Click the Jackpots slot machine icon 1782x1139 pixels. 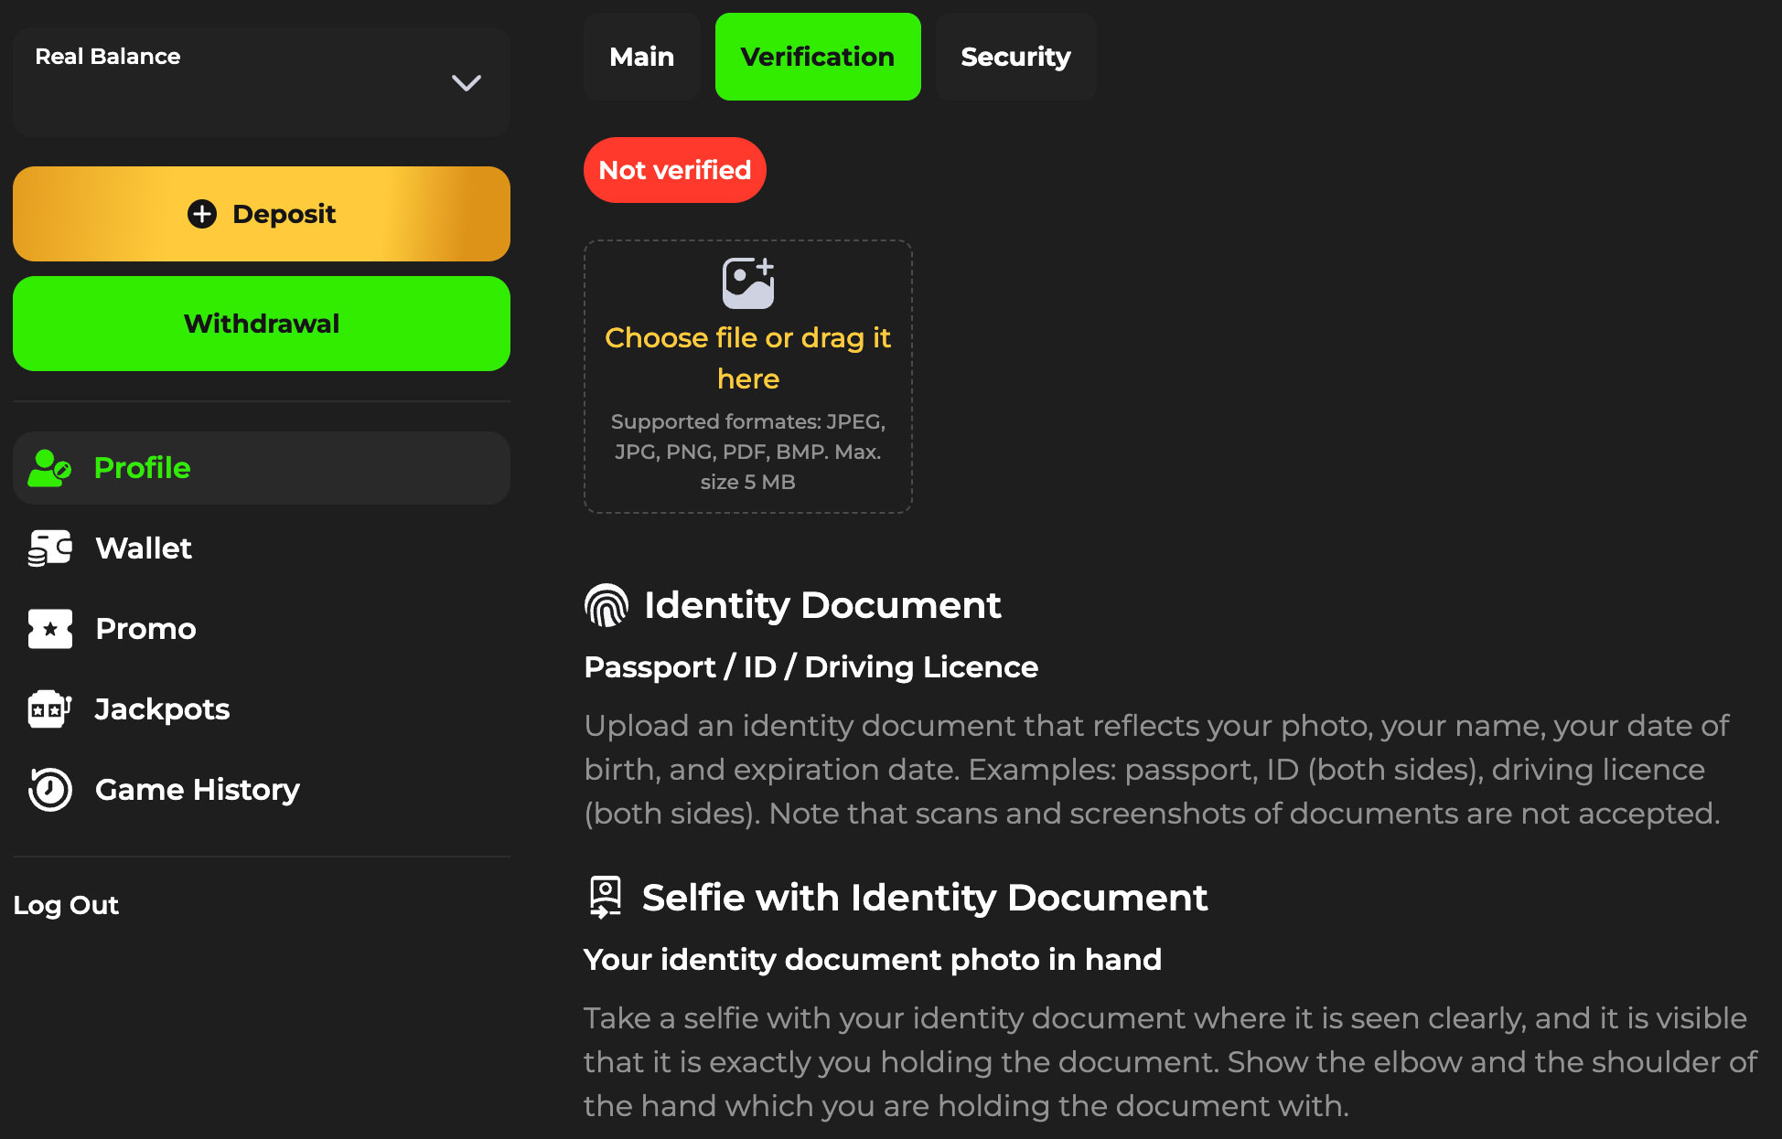49,709
